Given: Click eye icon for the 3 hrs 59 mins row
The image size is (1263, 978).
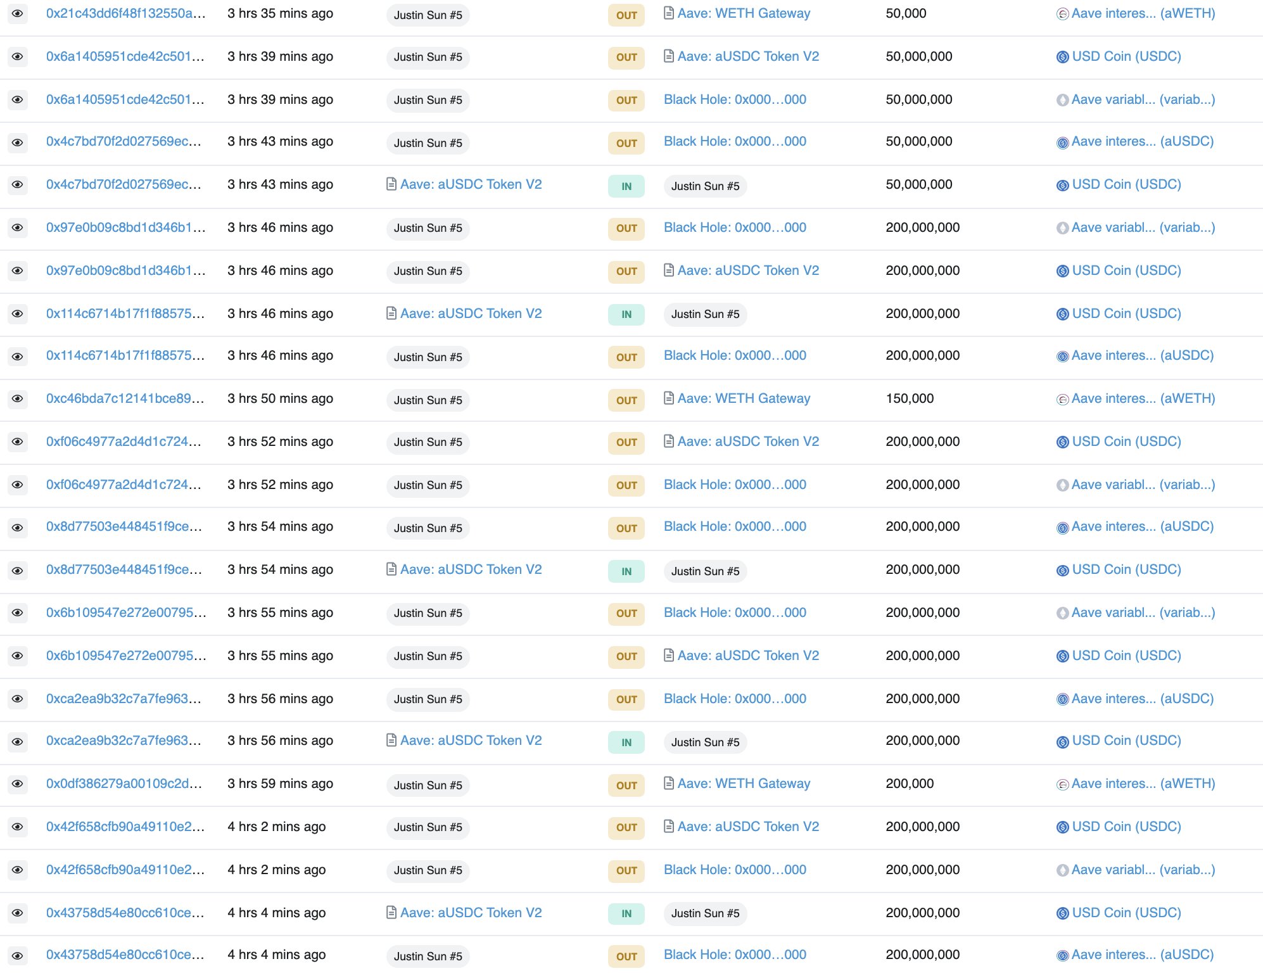Looking at the screenshot, I should coord(18,784).
